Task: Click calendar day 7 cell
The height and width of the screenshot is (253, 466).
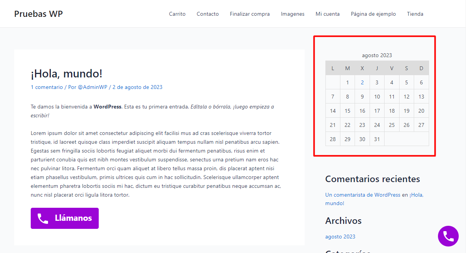Action: (333, 97)
